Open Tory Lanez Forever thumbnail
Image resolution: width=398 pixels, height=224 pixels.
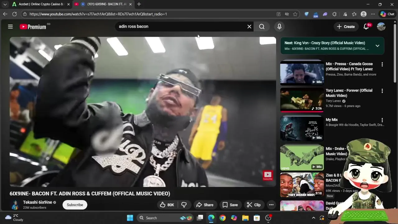click(x=302, y=100)
